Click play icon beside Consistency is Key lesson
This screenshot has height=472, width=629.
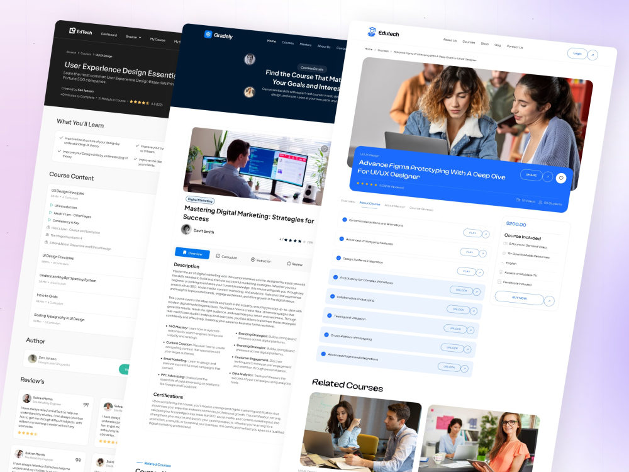[49, 220]
